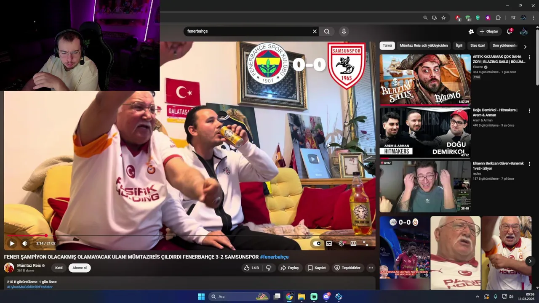Click the browser zoom magnifier icon
The height and width of the screenshot is (303, 539).
[425, 18]
